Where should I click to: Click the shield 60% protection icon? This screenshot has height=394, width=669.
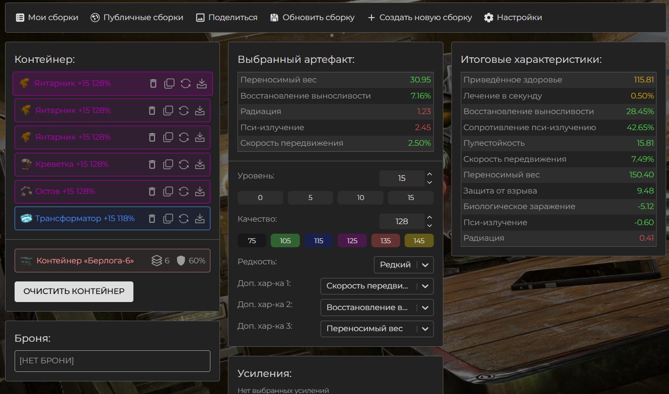click(181, 260)
